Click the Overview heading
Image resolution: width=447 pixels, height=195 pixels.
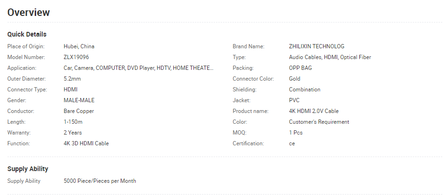(29, 12)
